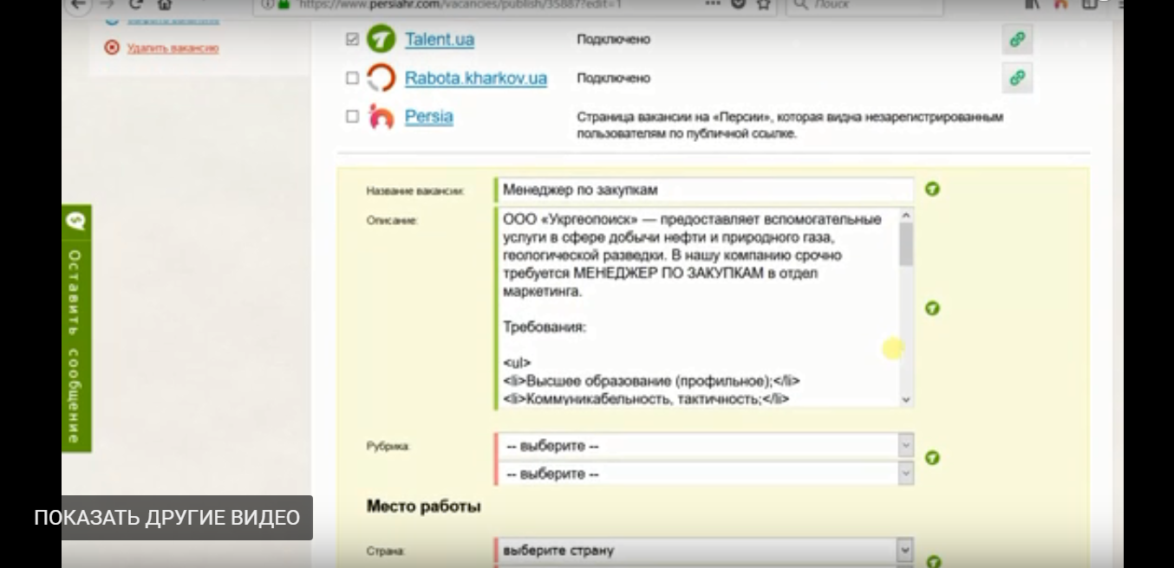Click the chain link icon for Rabota.kharkov.ua
Screen dimensions: 1174x568
pos(1017,78)
